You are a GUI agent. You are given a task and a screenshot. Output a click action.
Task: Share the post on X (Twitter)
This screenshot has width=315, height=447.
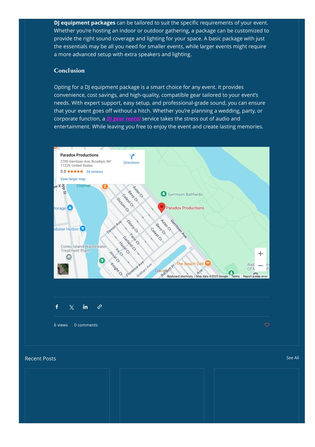pyautogui.click(x=72, y=307)
